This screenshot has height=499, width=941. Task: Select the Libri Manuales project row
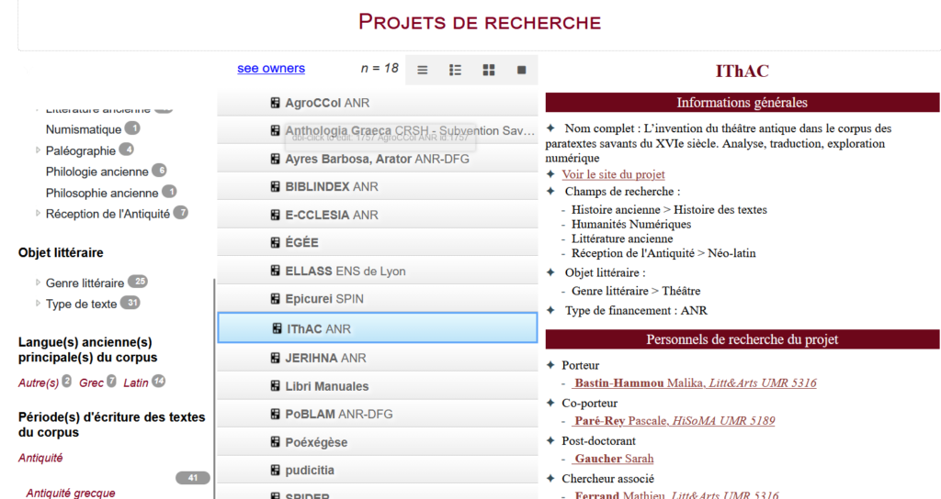378,386
